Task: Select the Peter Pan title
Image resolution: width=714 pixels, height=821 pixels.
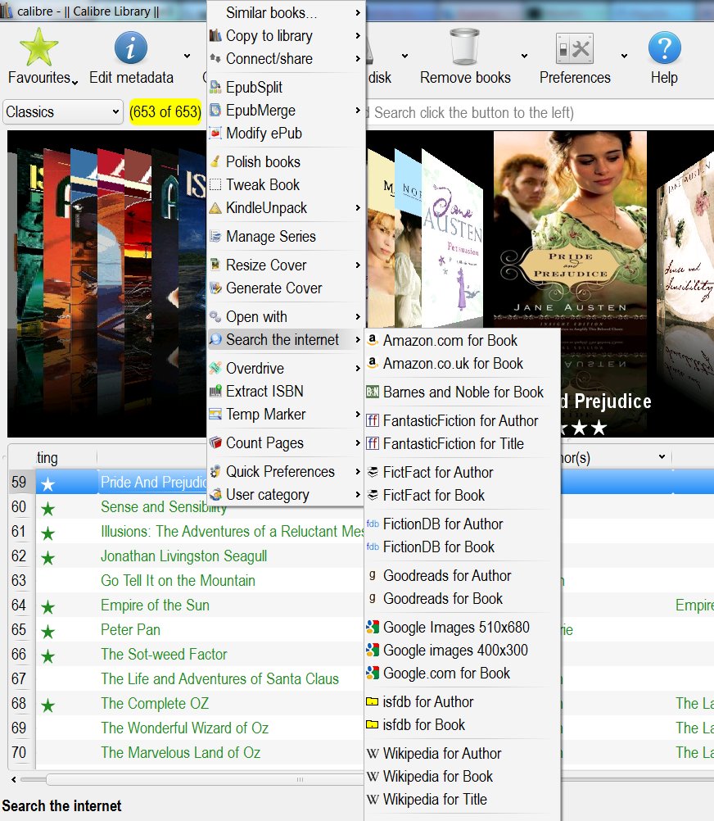Action: [x=130, y=630]
